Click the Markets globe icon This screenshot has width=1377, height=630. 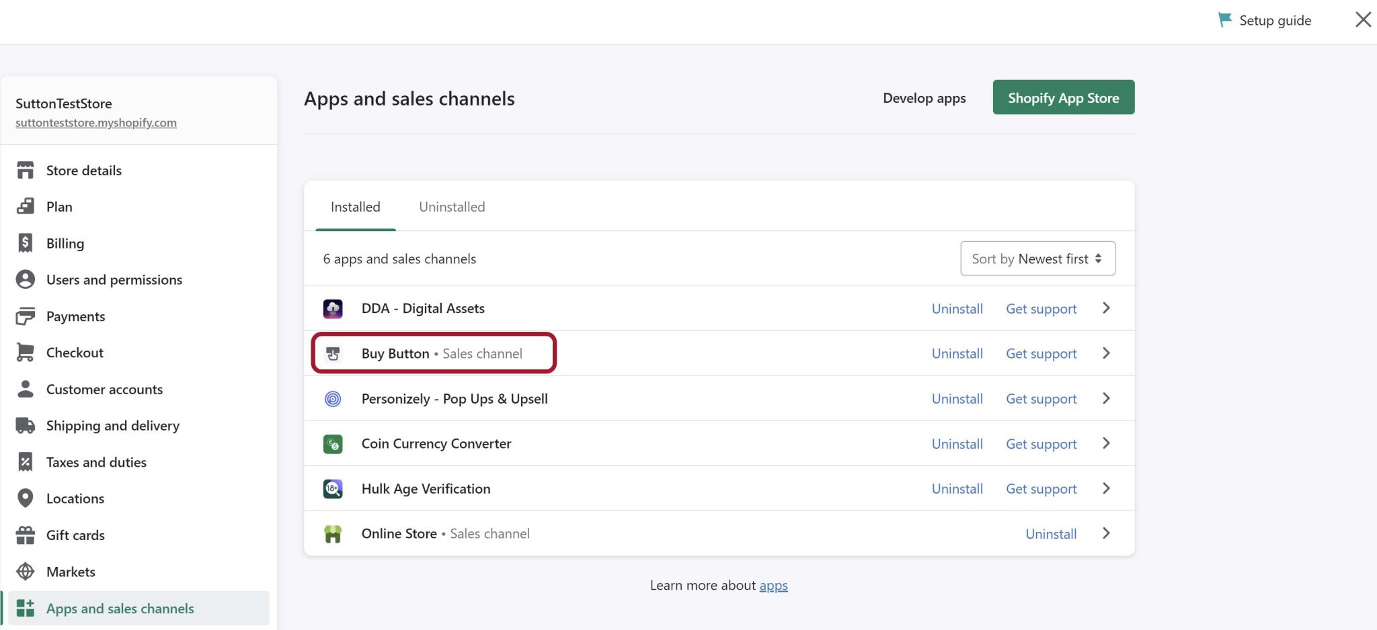pyautogui.click(x=26, y=572)
